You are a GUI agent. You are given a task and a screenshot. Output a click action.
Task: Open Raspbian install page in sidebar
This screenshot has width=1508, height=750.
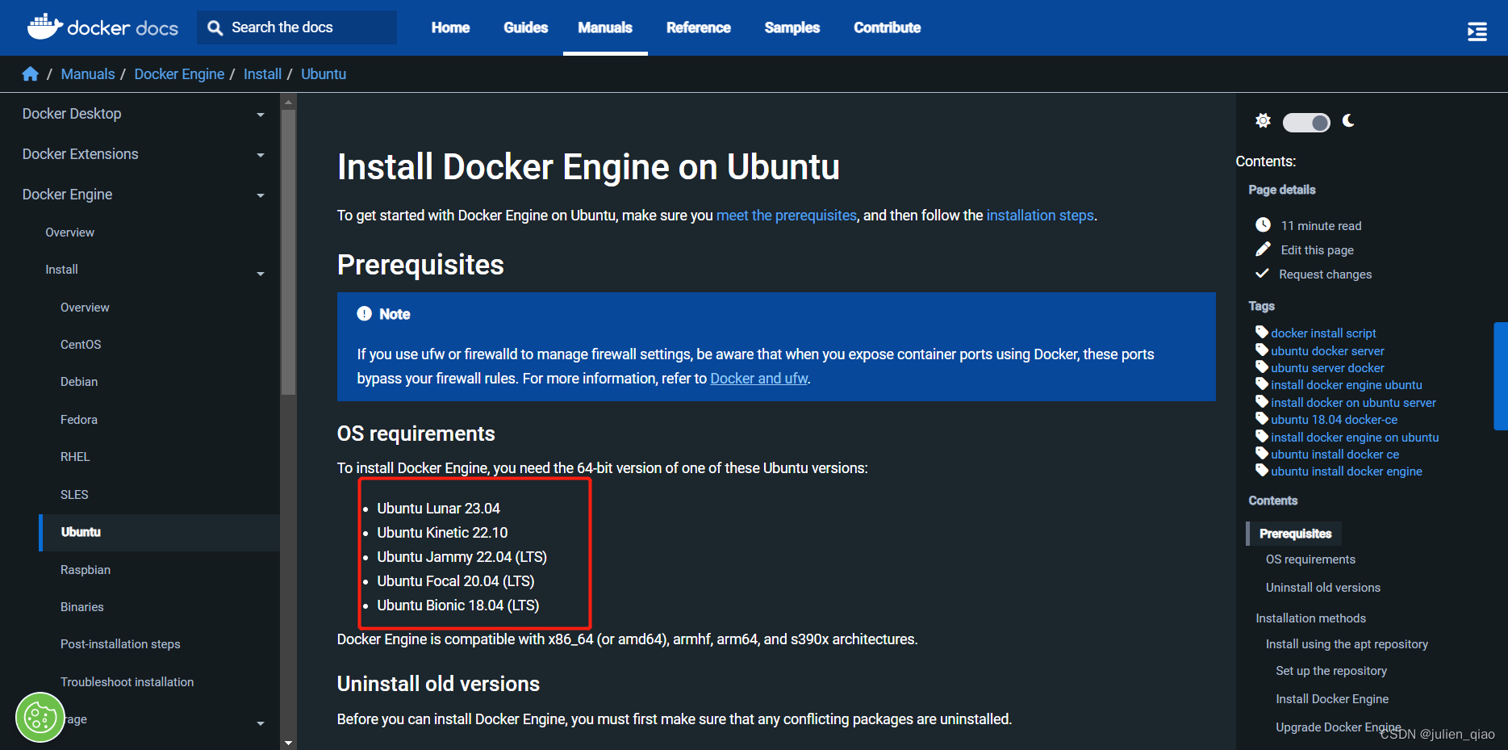(86, 570)
